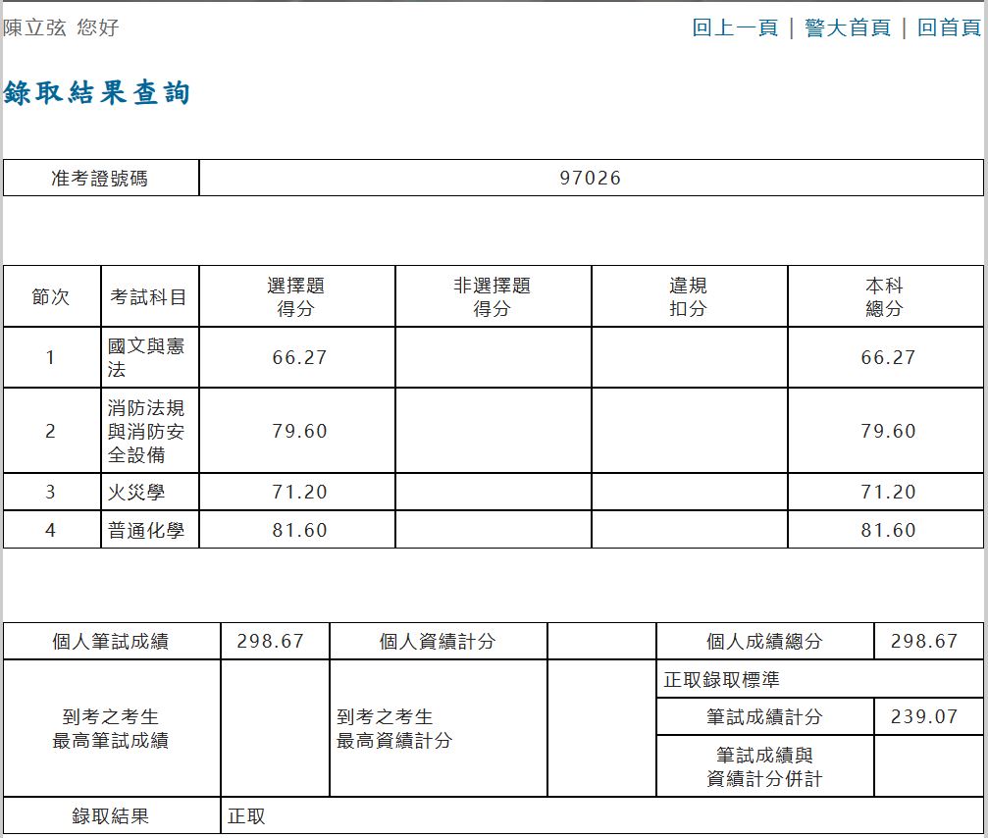Click session number 1 cell
The image size is (988, 838).
pyautogui.click(x=51, y=357)
